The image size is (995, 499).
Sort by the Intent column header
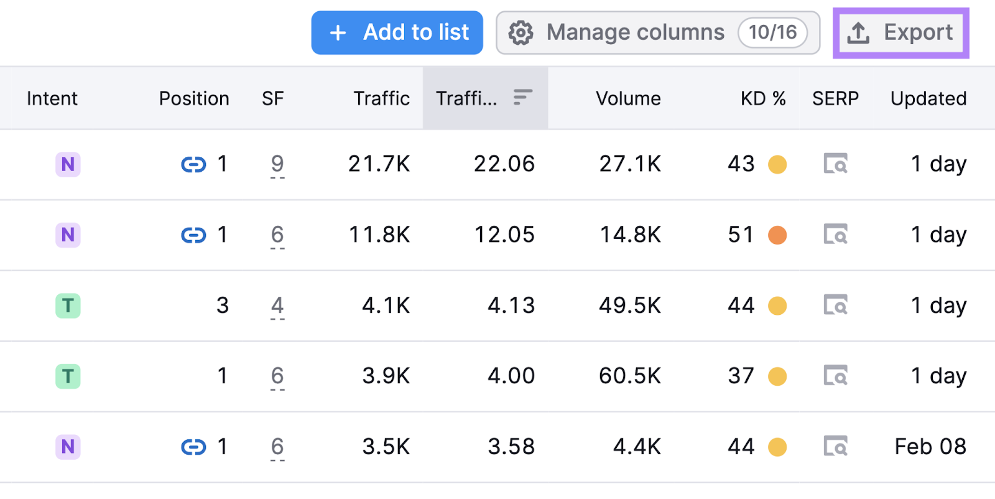[52, 98]
